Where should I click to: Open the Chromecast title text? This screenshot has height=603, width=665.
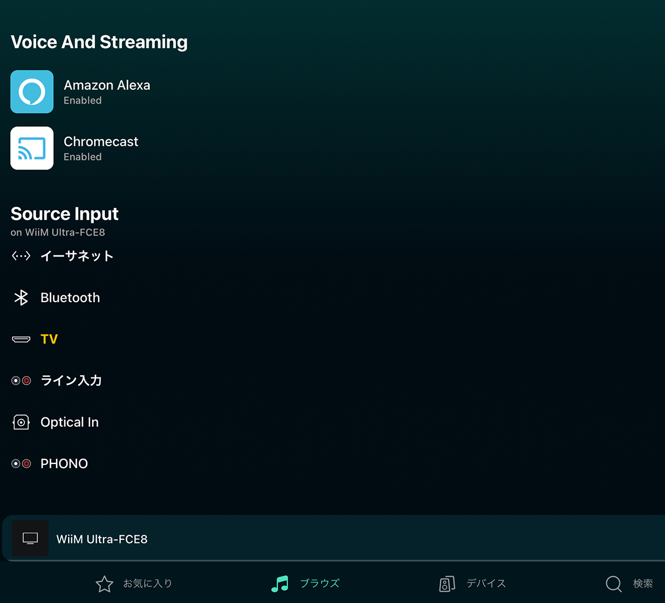point(101,142)
